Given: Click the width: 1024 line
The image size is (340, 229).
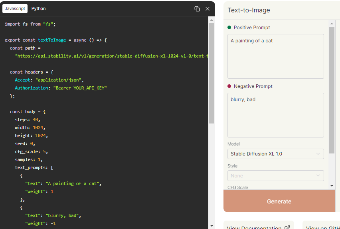Looking at the screenshot, I should [30, 127].
